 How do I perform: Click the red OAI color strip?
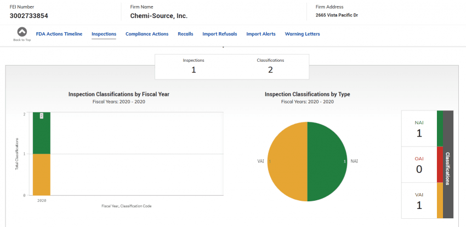[x=439, y=164]
